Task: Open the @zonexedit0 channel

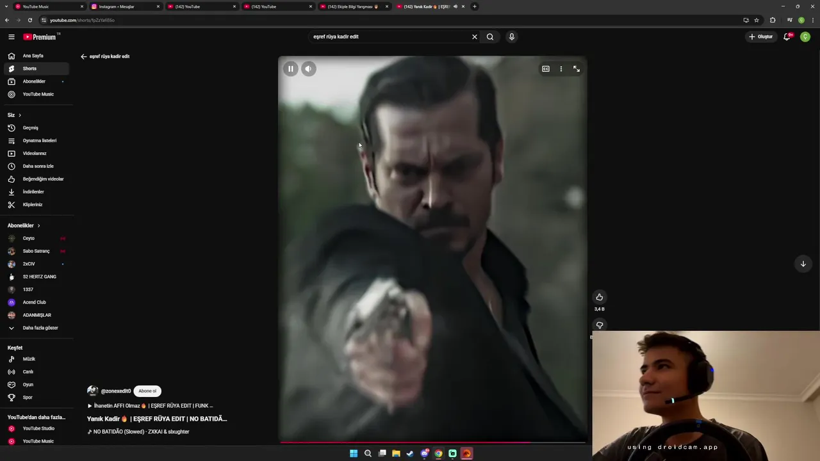Action: click(x=115, y=391)
